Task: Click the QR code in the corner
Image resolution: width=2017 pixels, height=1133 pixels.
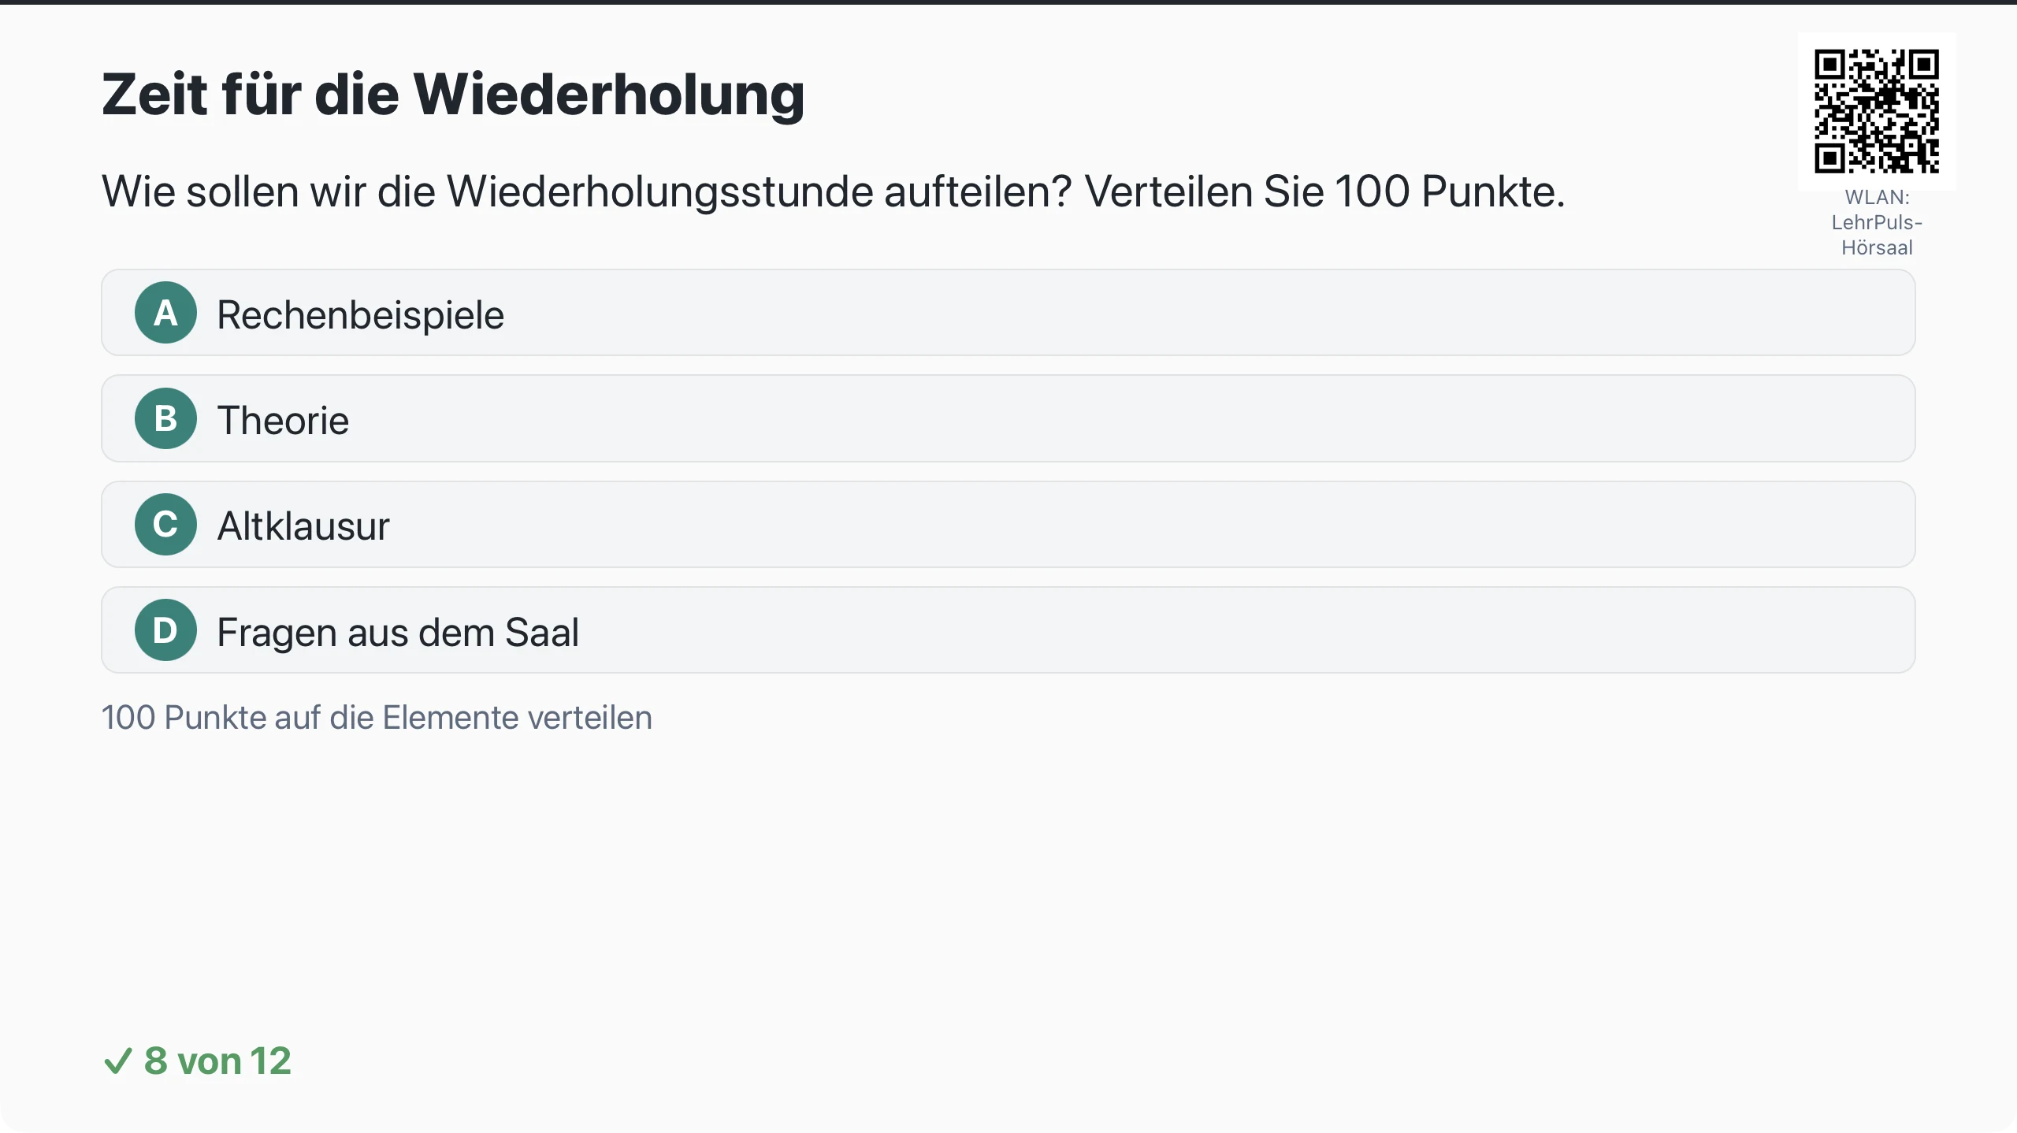Action: [x=1877, y=111]
